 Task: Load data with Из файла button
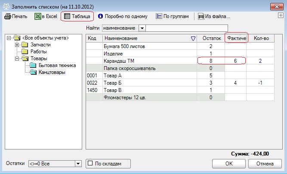click(201, 17)
